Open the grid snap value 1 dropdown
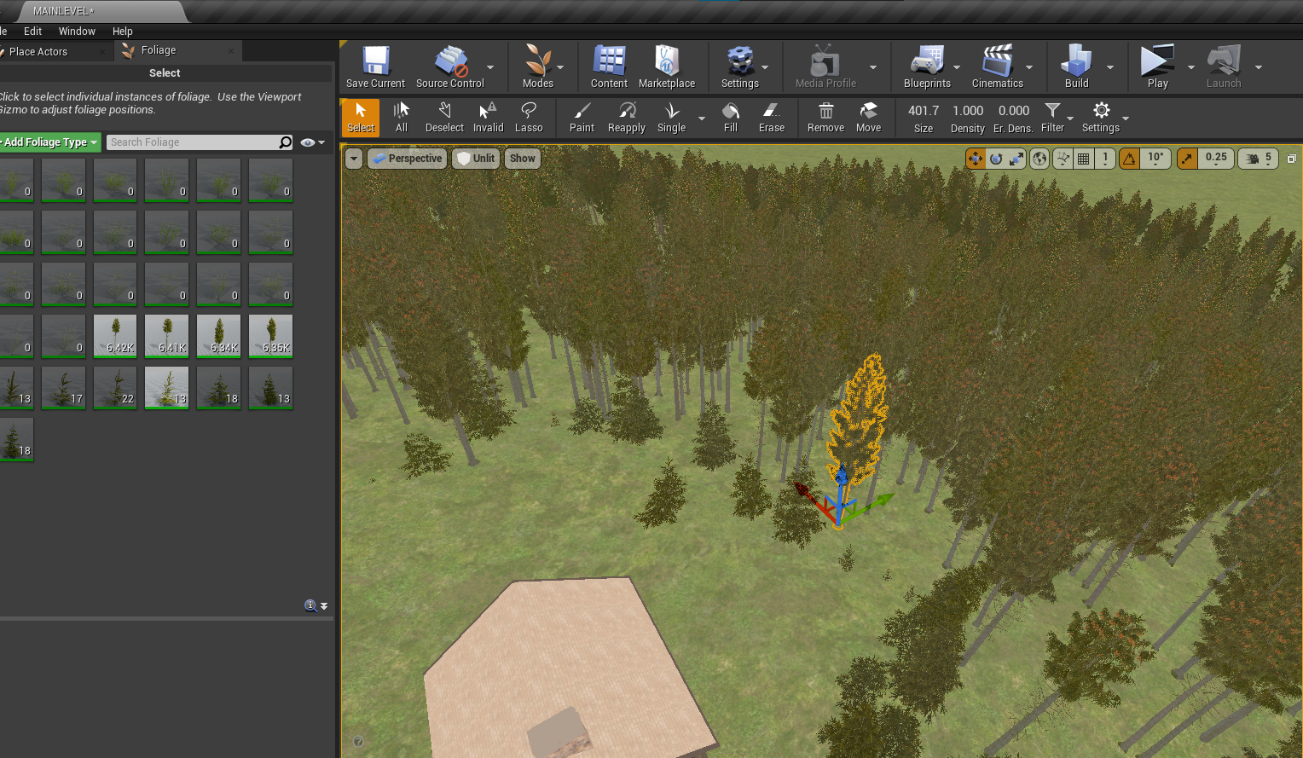The width and height of the screenshot is (1303, 758). pyautogui.click(x=1105, y=159)
